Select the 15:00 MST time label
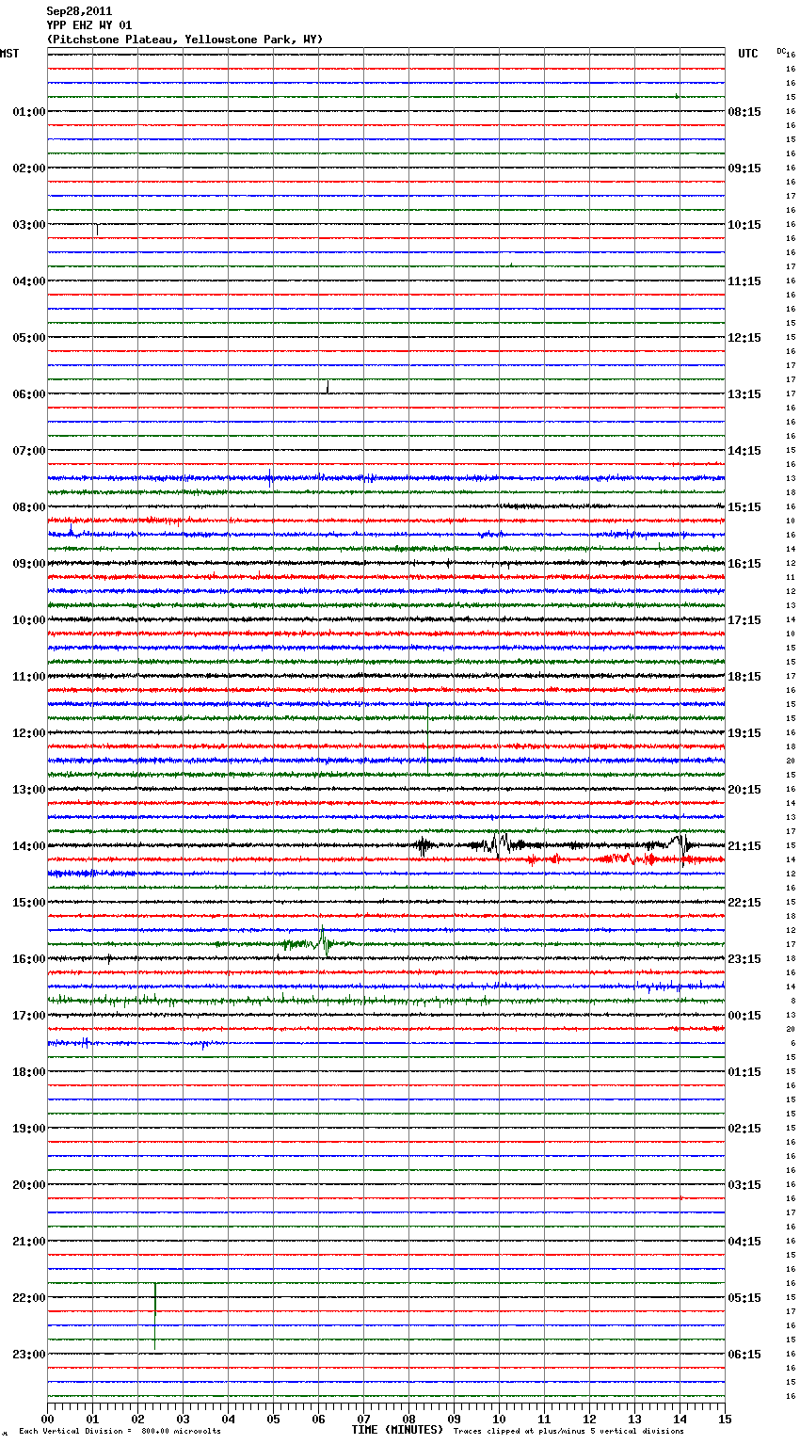800x1444 pixels. coord(28,903)
